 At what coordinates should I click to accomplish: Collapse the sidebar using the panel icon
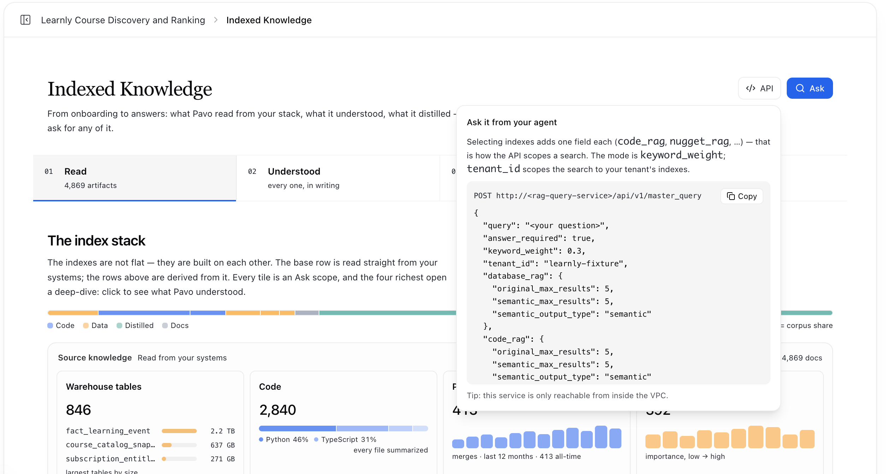pyautogui.click(x=25, y=20)
